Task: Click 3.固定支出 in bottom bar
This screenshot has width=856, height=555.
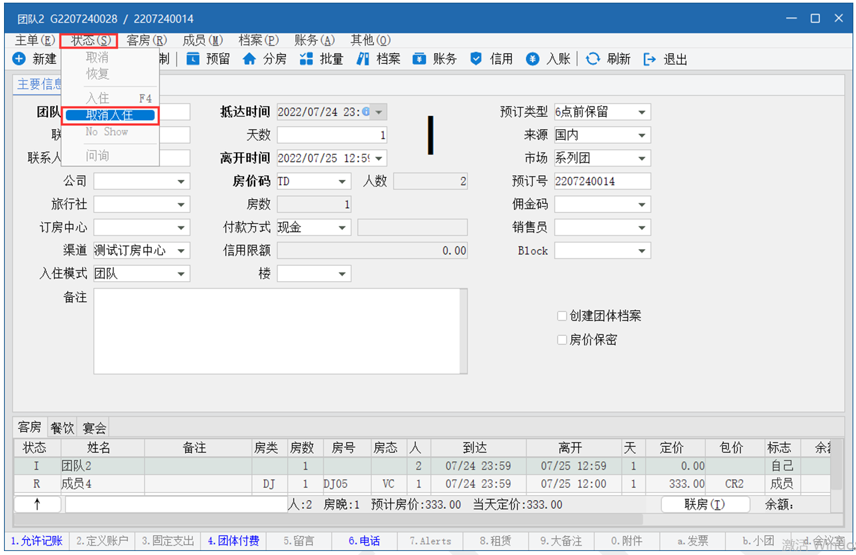Action: (x=167, y=541)
